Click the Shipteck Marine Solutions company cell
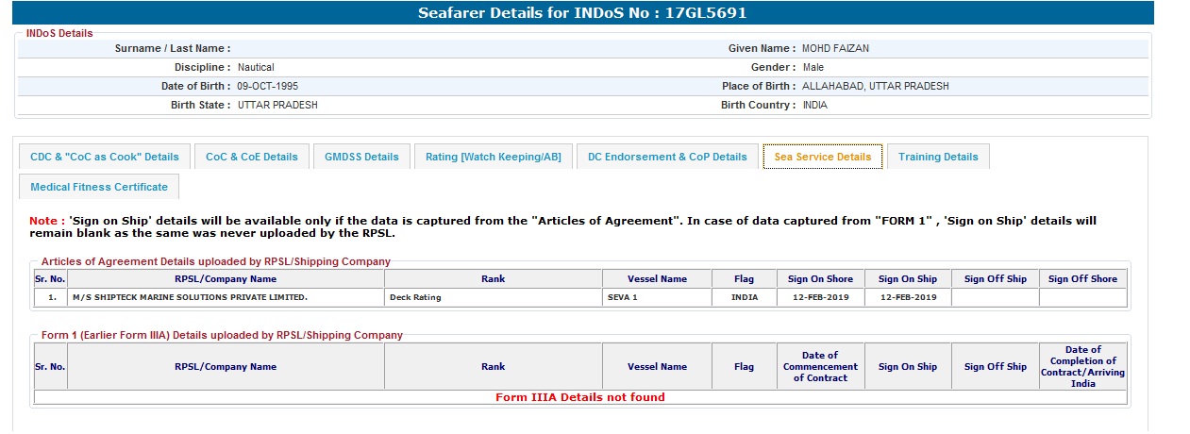The width and height of the screenshot is (1190, 434). 190,297
